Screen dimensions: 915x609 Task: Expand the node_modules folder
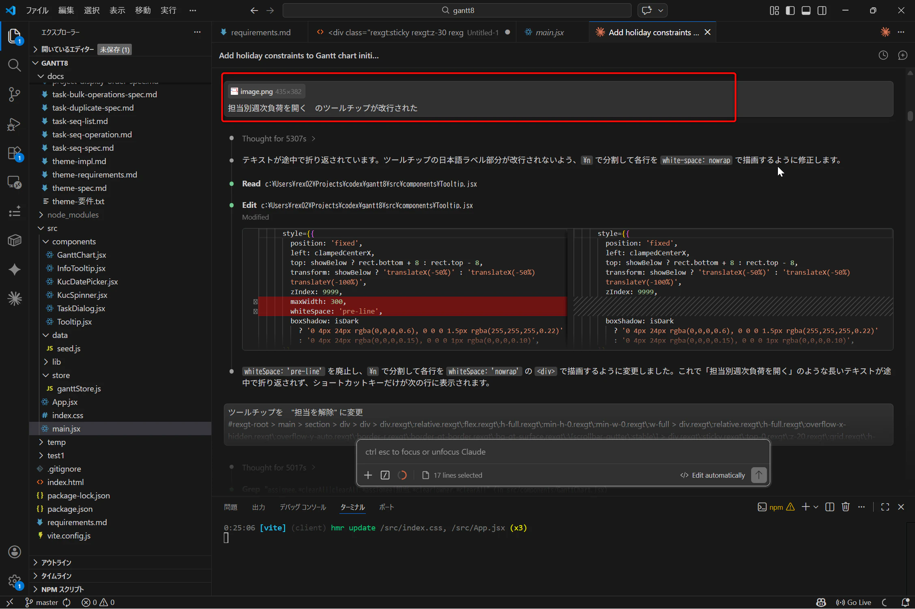tap(73, 215)
